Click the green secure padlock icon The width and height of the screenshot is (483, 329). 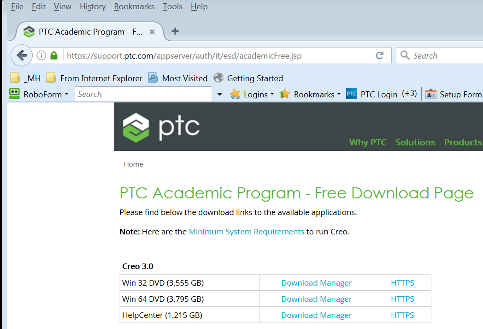click(x=54, y=55)
